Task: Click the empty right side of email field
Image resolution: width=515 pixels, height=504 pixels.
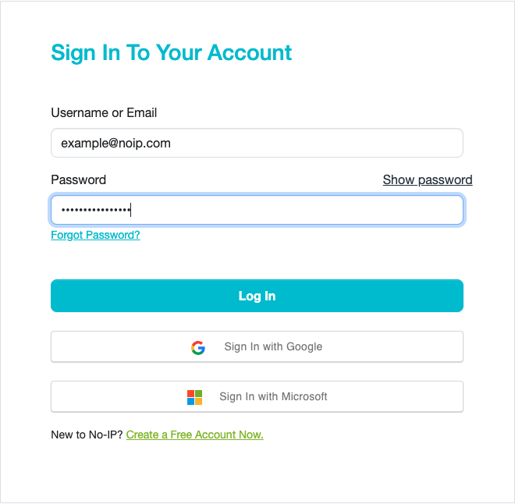Action: (x=375, y=143)
